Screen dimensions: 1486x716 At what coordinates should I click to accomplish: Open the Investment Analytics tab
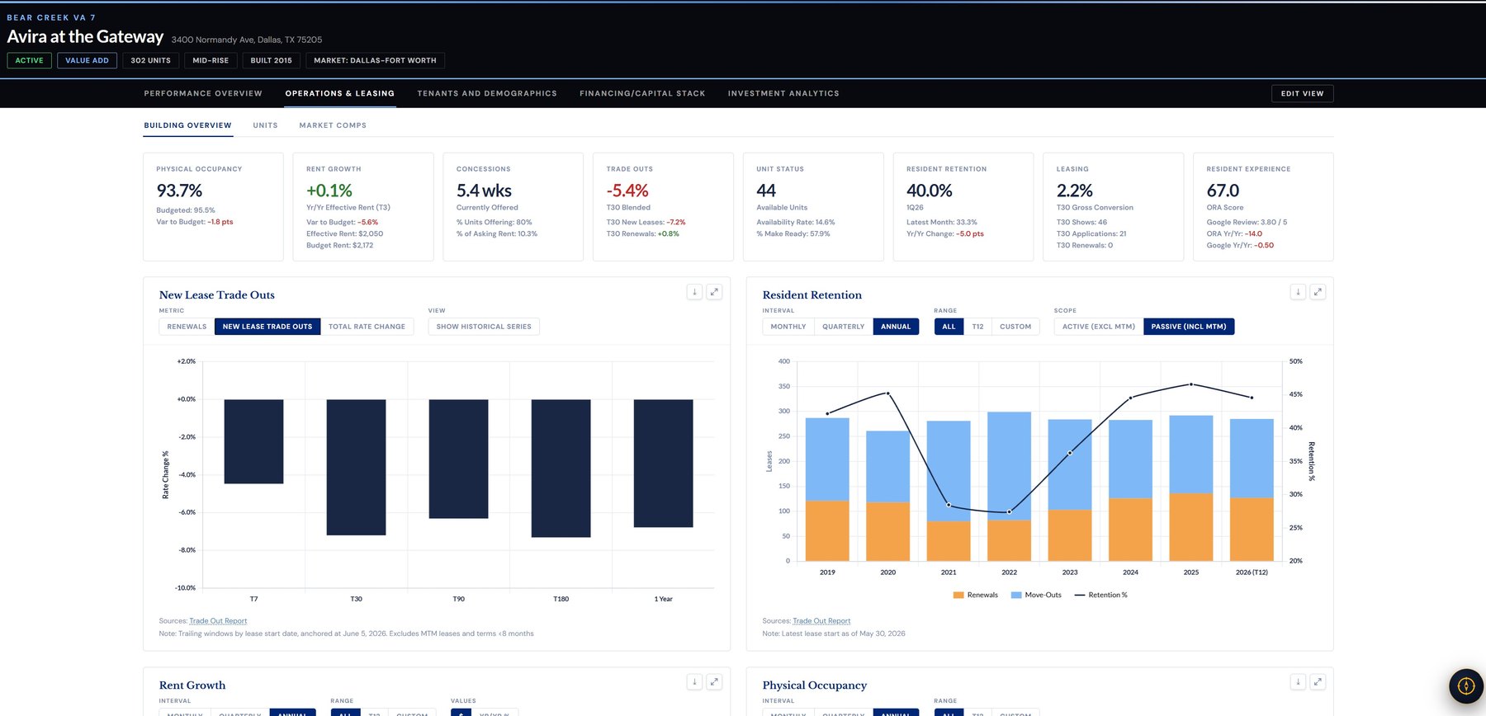(783, 93)
